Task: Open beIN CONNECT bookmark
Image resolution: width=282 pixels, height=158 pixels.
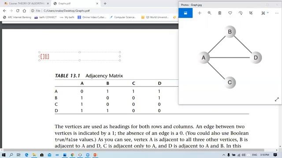Action: (45, 17)
